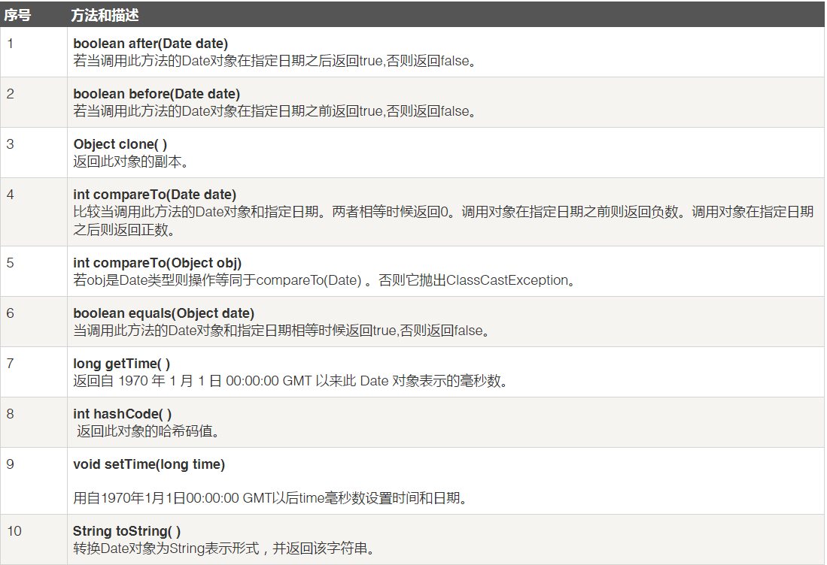Click the 序号 column header

tap(17, 14)
